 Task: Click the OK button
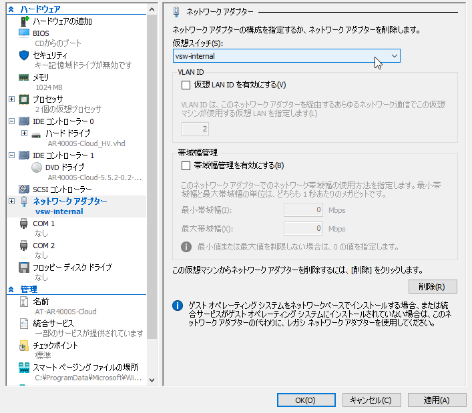click(305, 400)
